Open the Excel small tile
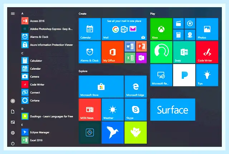This screenshot has height=154, width=229. click(130, 58)
